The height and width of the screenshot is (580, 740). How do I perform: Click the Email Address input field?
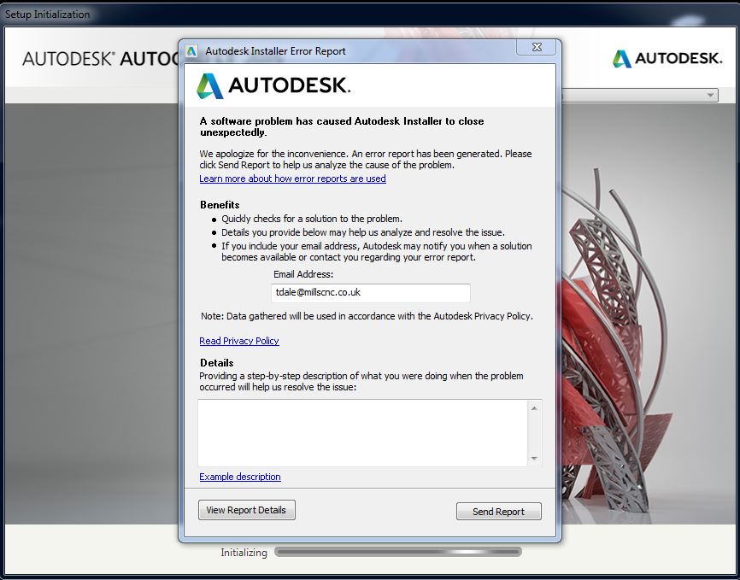pos(371,293)
